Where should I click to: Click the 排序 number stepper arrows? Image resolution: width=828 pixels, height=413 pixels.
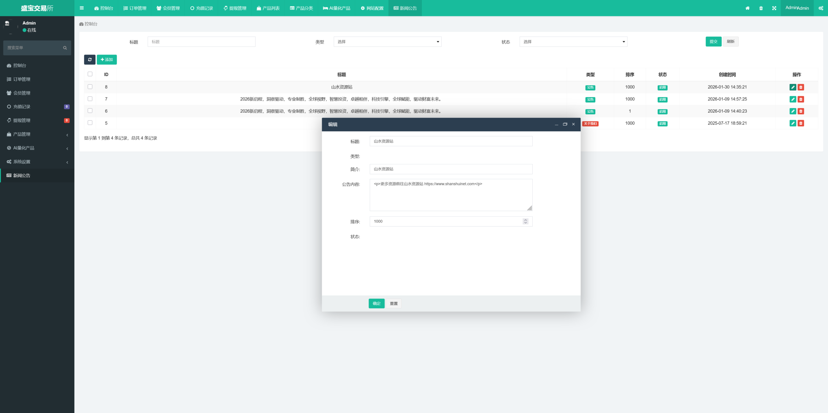click(526, 222)
